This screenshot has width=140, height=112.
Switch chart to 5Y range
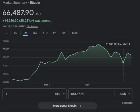tap(64, 33)
